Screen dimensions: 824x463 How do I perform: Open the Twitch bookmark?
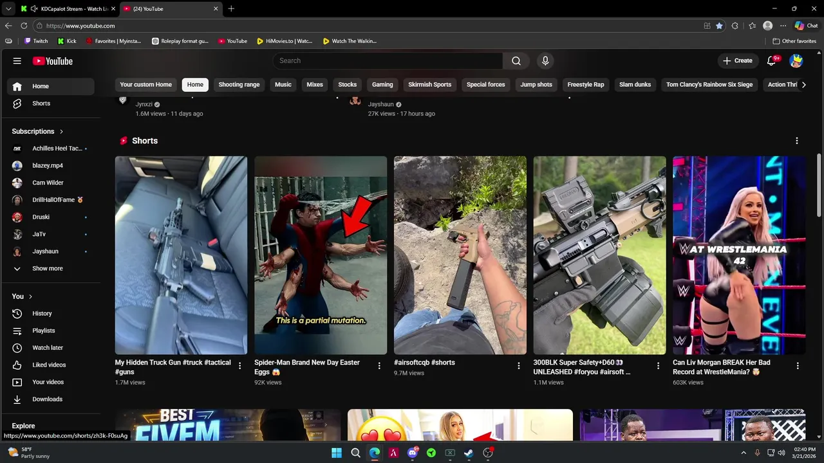[36, 41]
